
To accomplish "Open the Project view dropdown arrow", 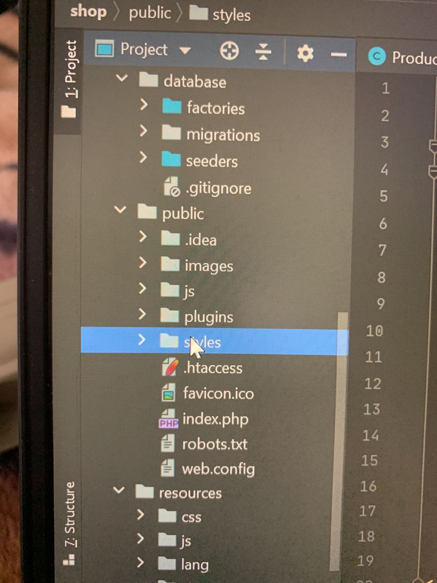I will click(185, 50).
